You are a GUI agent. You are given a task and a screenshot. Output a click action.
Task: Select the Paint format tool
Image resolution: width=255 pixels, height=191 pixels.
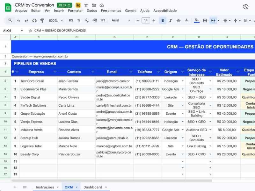click(42, 20)
